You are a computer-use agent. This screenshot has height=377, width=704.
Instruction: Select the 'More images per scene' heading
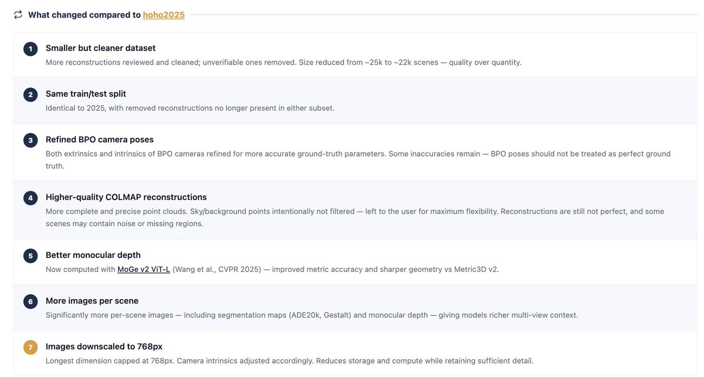point(92,301)
